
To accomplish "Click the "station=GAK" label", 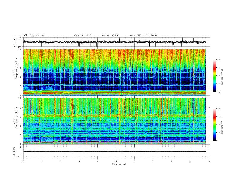I will 110,35.
